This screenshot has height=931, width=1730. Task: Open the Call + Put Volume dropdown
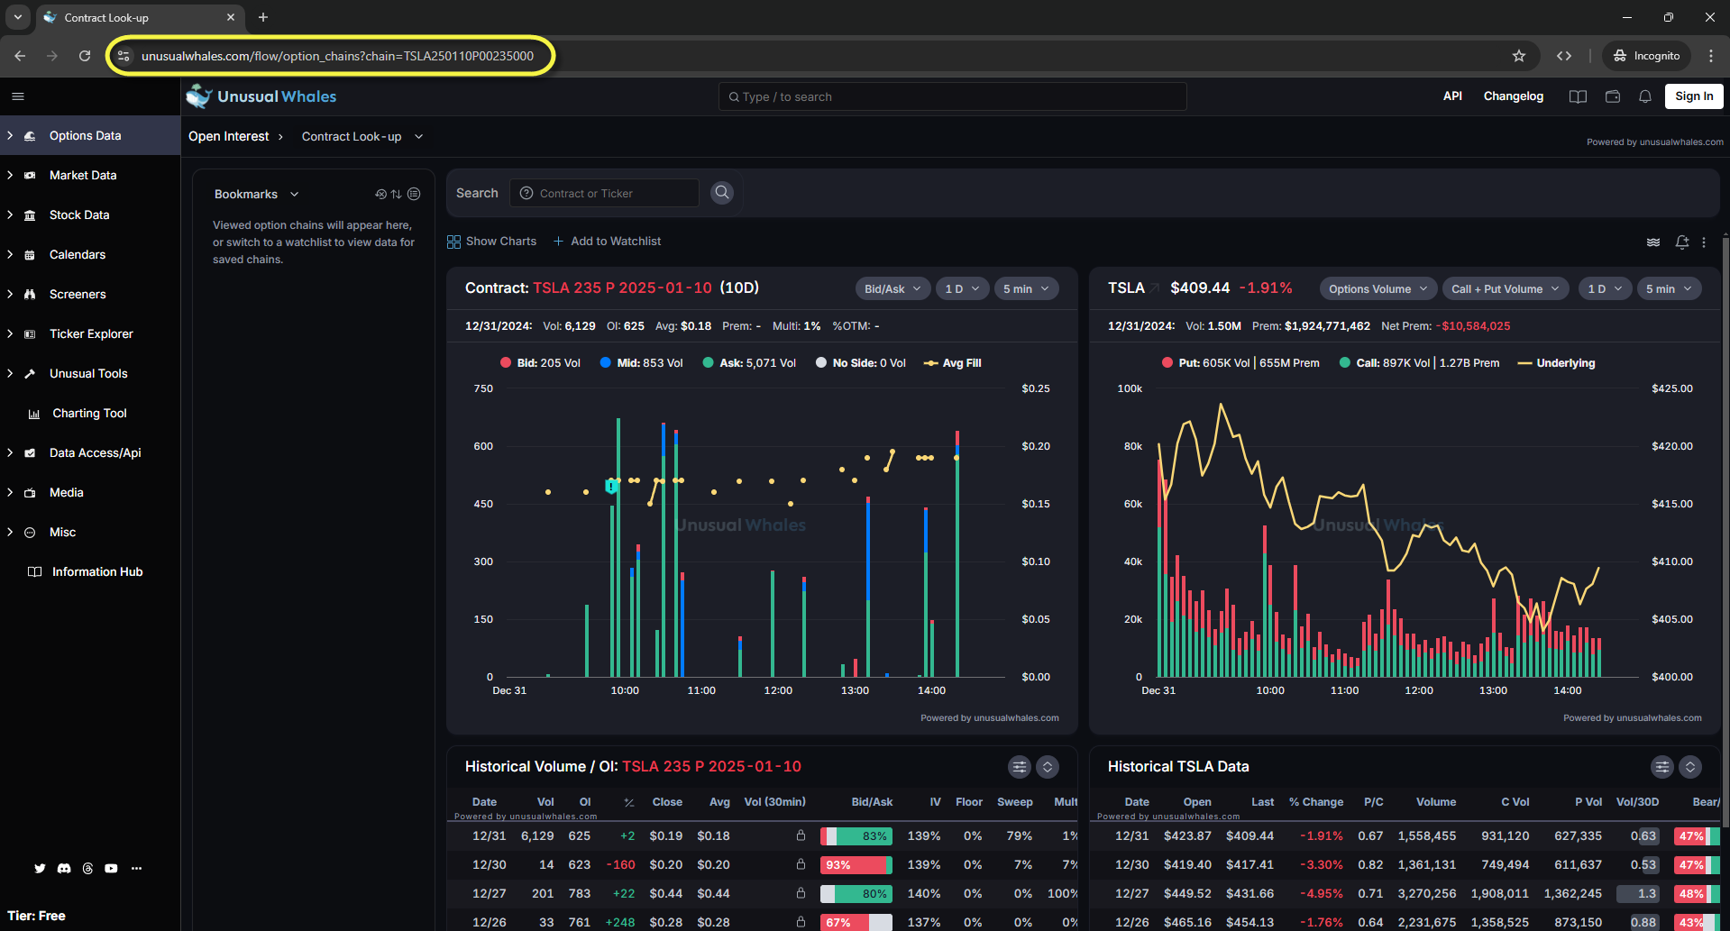[x=1506, y=289]
